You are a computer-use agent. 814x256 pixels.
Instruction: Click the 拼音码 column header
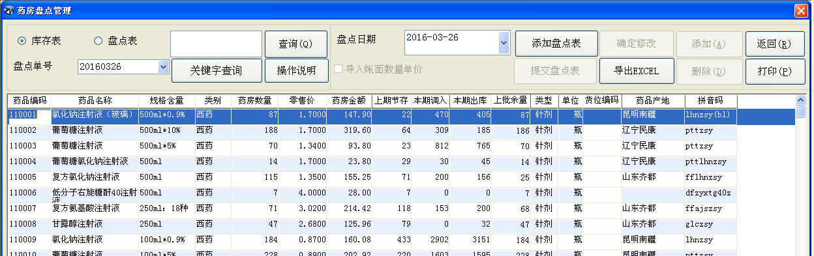(x=710, y=101)
